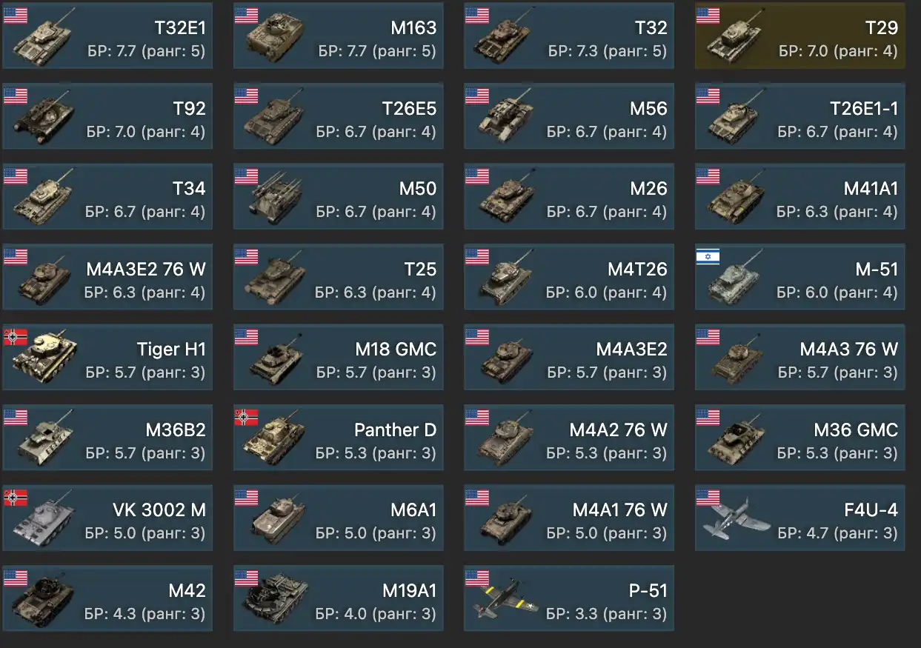Open the T26E1-1 tank card

(x=800, y=116)
